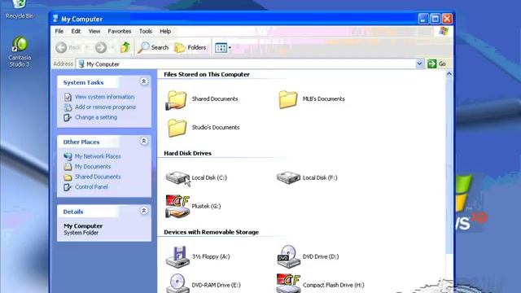Click the My Network Places icon
This screenshot has width=521, height=293.
[x=68, y=156]
